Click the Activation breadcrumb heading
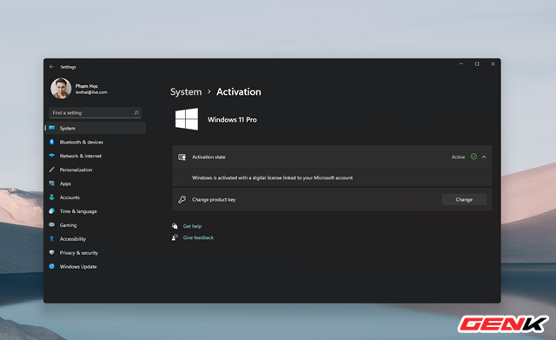This screenshot has height=340, width=556. (x=239, y=92)
